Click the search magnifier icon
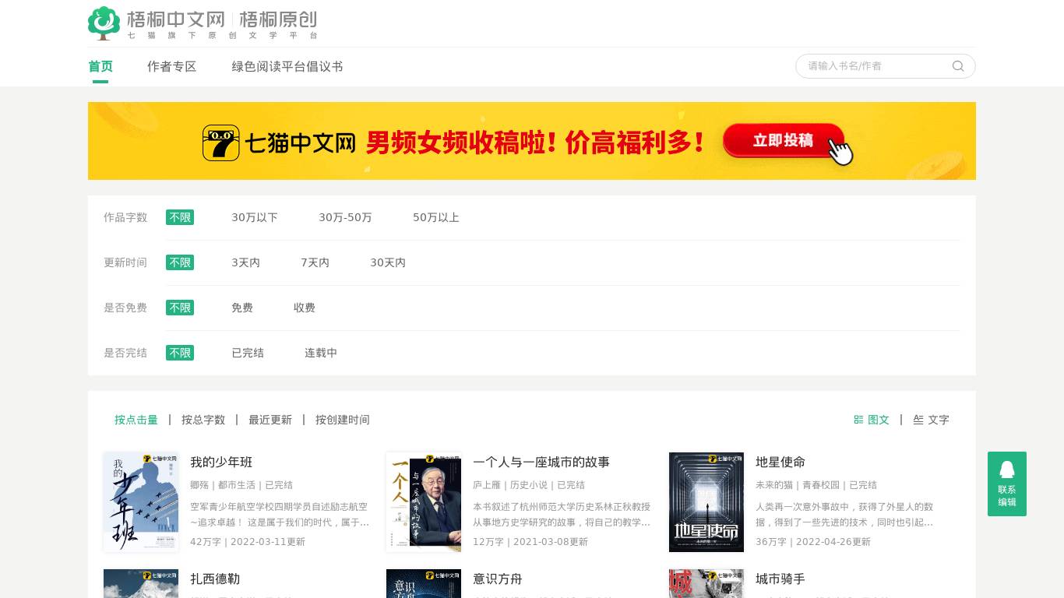Image resolution: width=1064 pixels, height=598 pixels. [x=958, y=66]
